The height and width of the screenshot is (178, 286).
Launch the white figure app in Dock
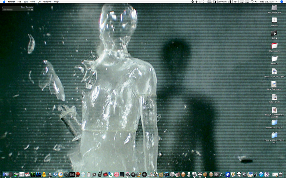tap(189, 174)
